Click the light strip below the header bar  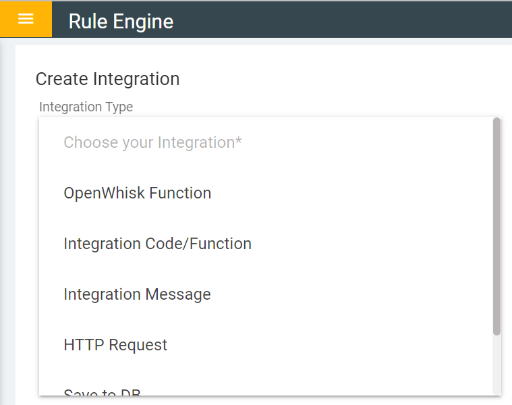[x=270, y=42]
